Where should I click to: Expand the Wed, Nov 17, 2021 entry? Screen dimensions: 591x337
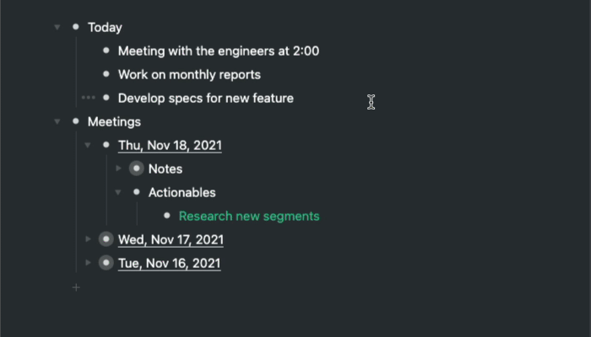pos(88,239)
